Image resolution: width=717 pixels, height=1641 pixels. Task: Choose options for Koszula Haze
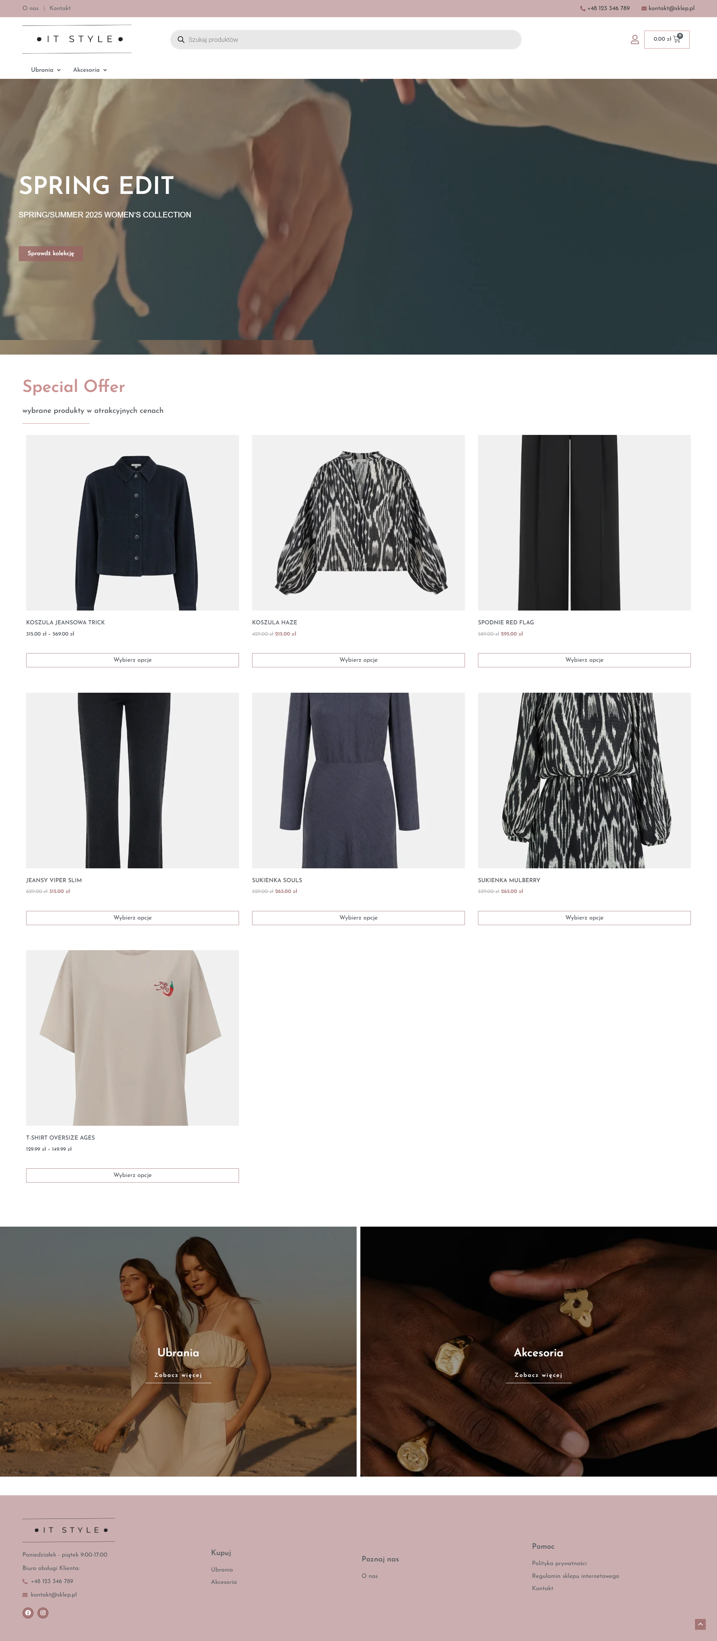[358, 660]
